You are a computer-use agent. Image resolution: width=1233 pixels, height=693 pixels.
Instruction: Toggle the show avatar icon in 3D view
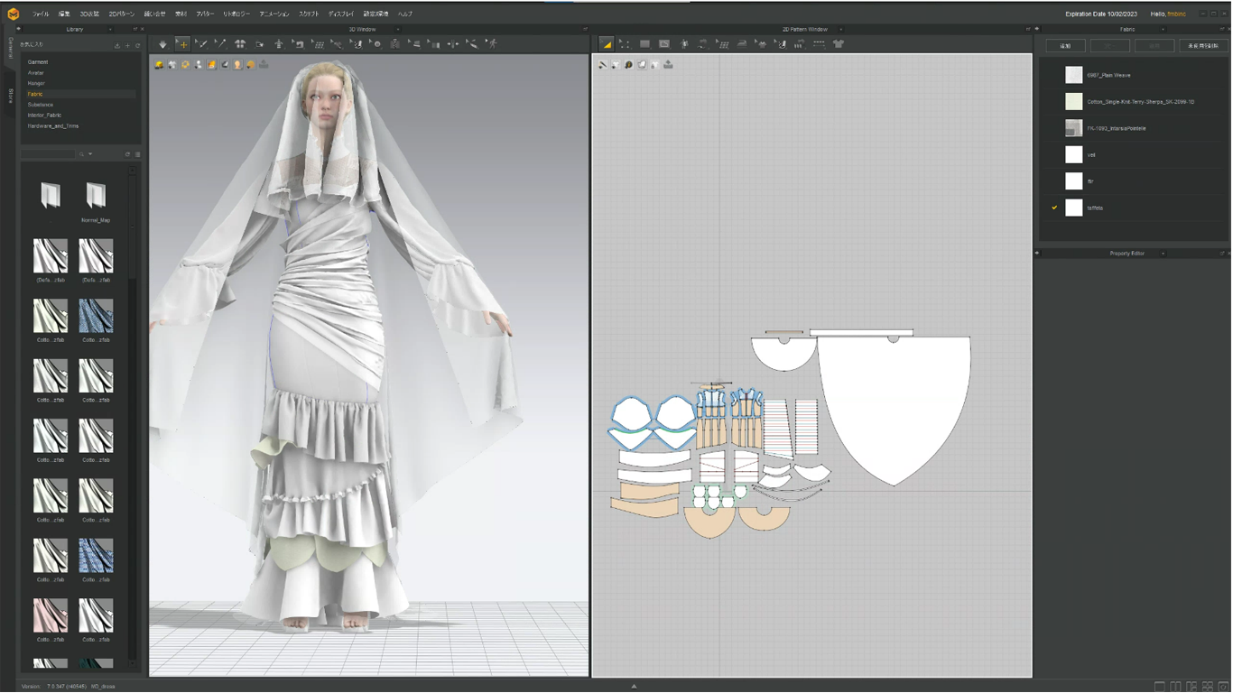[236, 64]
